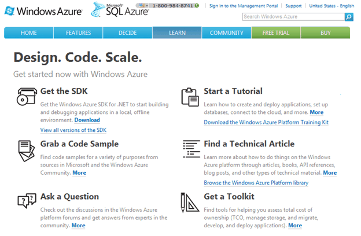Click the phone number 1-800-984-8741
This screenshot has width=361, height=236.
point(172,6)
